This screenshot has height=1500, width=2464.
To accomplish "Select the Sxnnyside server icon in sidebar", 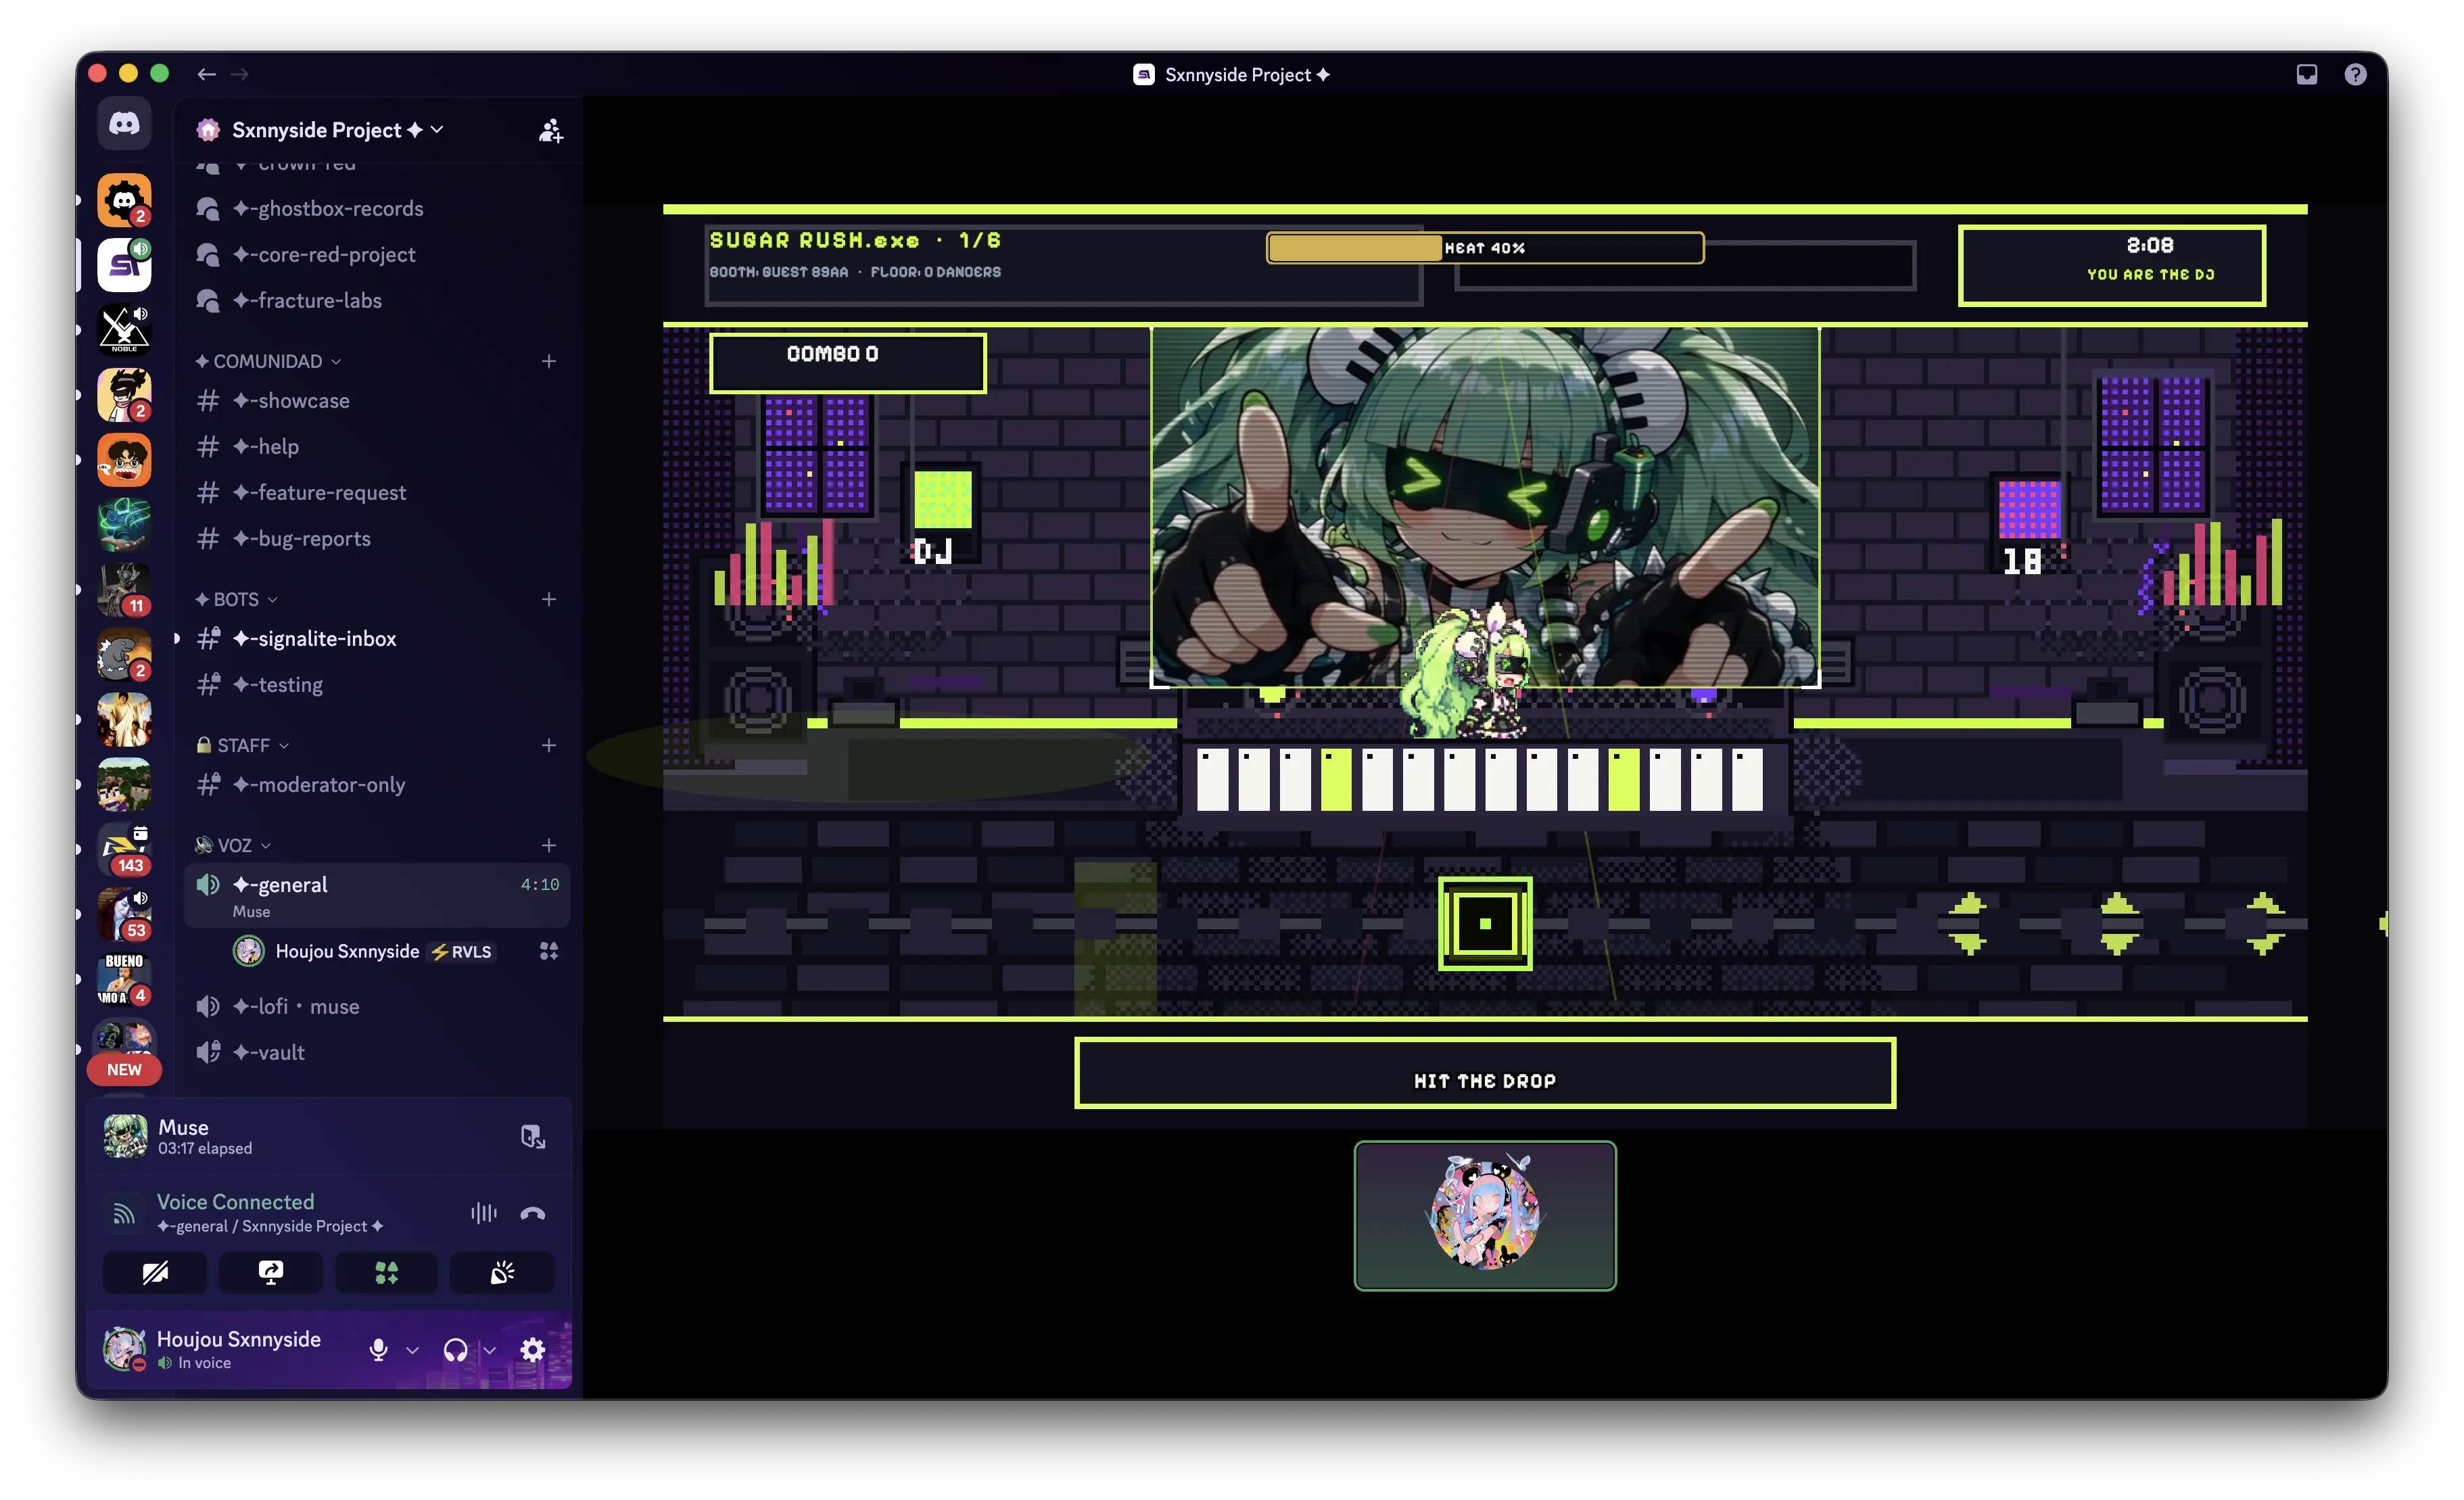I will coord(124,265).
